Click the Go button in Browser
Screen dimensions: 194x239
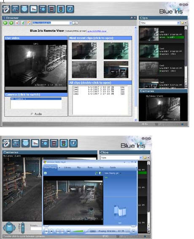(75, 23)
